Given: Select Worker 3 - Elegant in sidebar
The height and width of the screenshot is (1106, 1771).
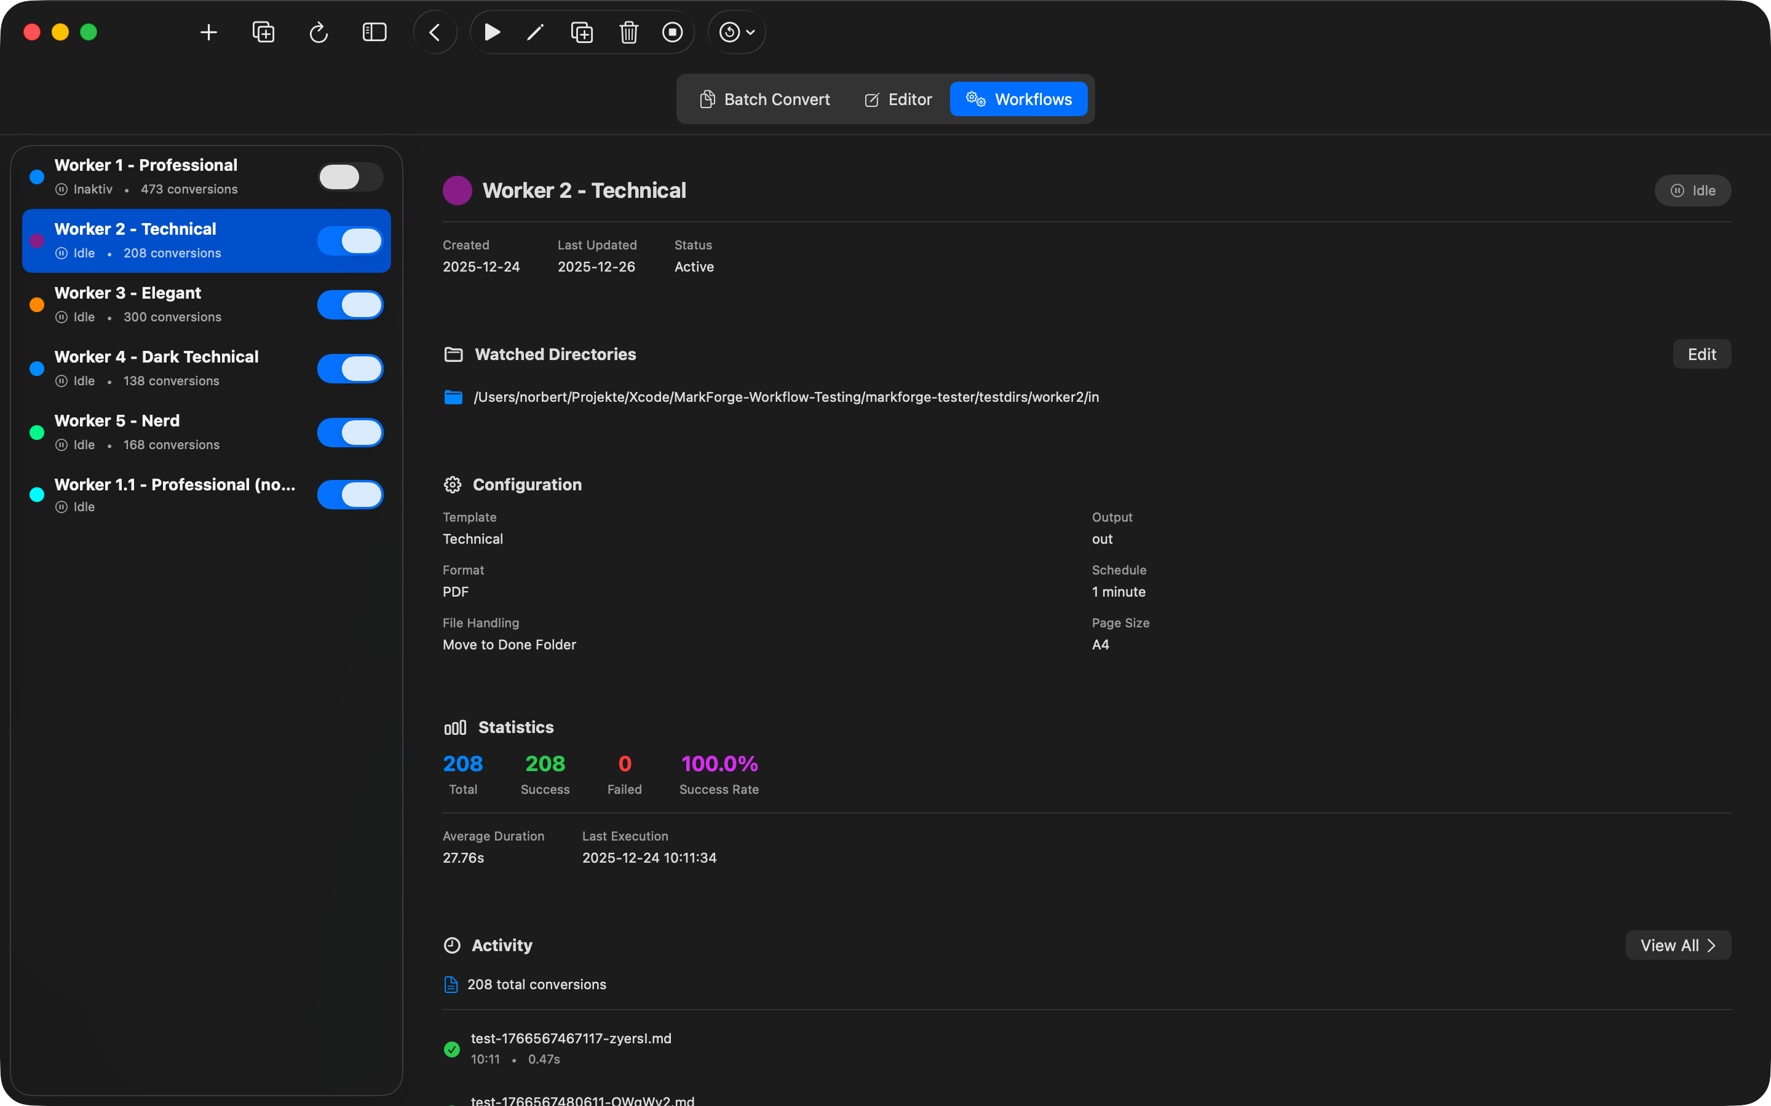Looking at the screenshot, I should tap(207, 304).
